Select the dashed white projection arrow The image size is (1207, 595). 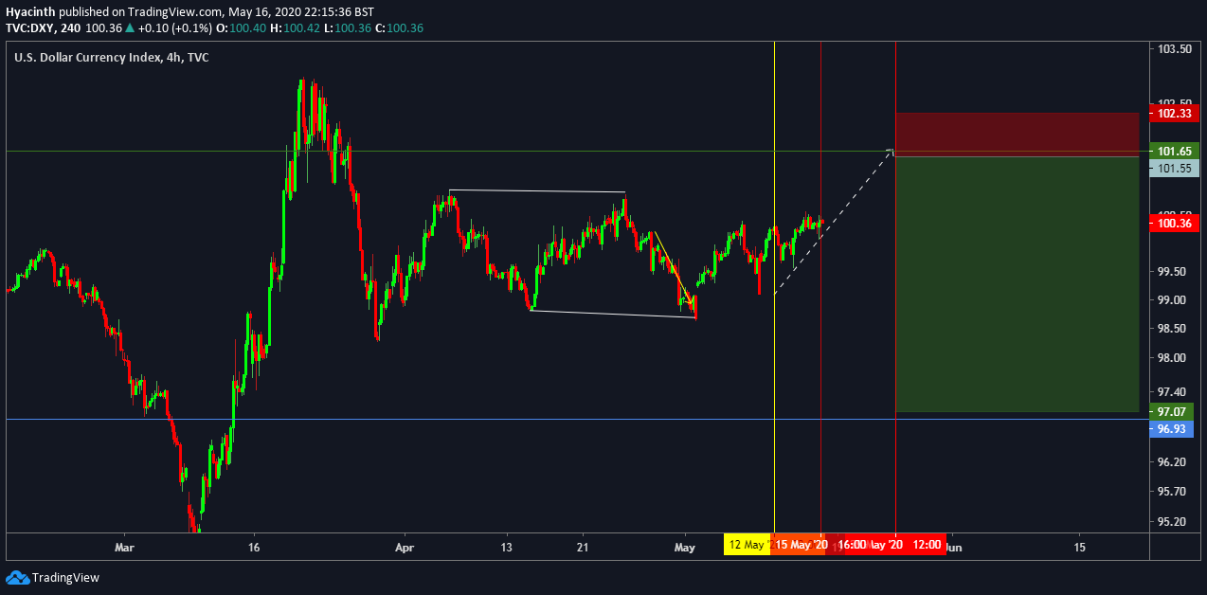pyautogui.click(x=834, y=222)
